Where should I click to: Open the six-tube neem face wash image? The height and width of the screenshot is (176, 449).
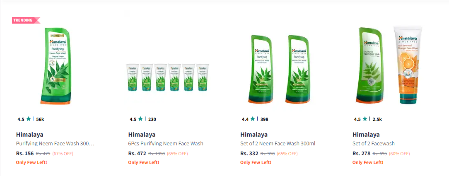[168, 77]
